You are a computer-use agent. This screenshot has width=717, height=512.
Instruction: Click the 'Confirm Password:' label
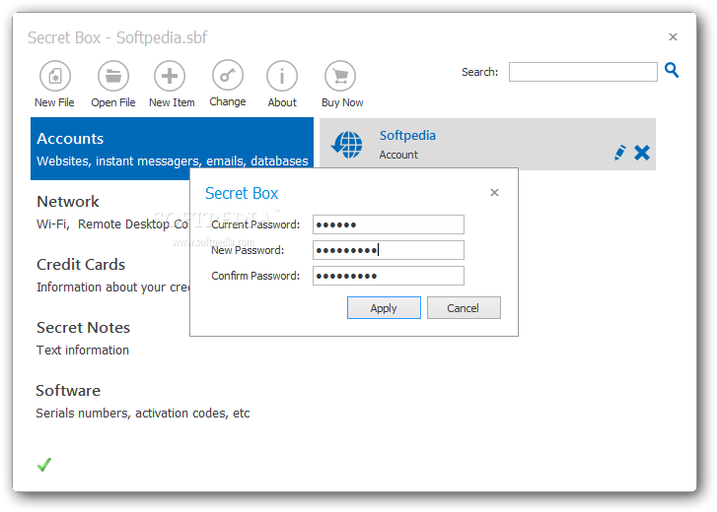coord(255,276)
